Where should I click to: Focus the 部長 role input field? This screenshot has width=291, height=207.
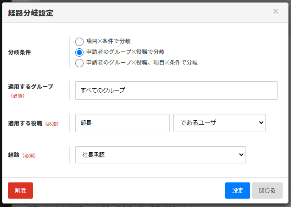pos(122,123)
